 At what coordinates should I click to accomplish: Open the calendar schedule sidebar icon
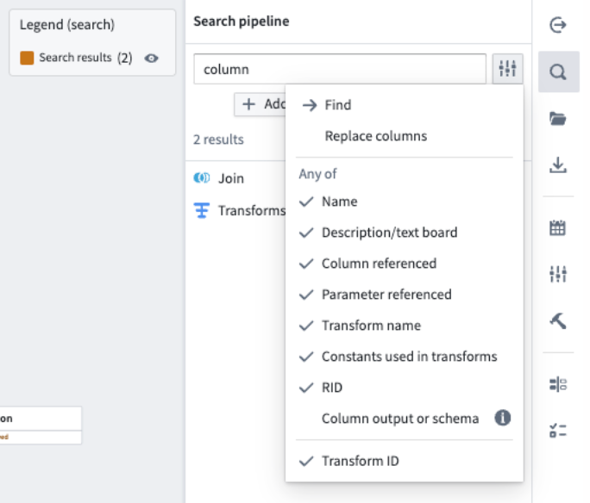click(x=557, y=227)
